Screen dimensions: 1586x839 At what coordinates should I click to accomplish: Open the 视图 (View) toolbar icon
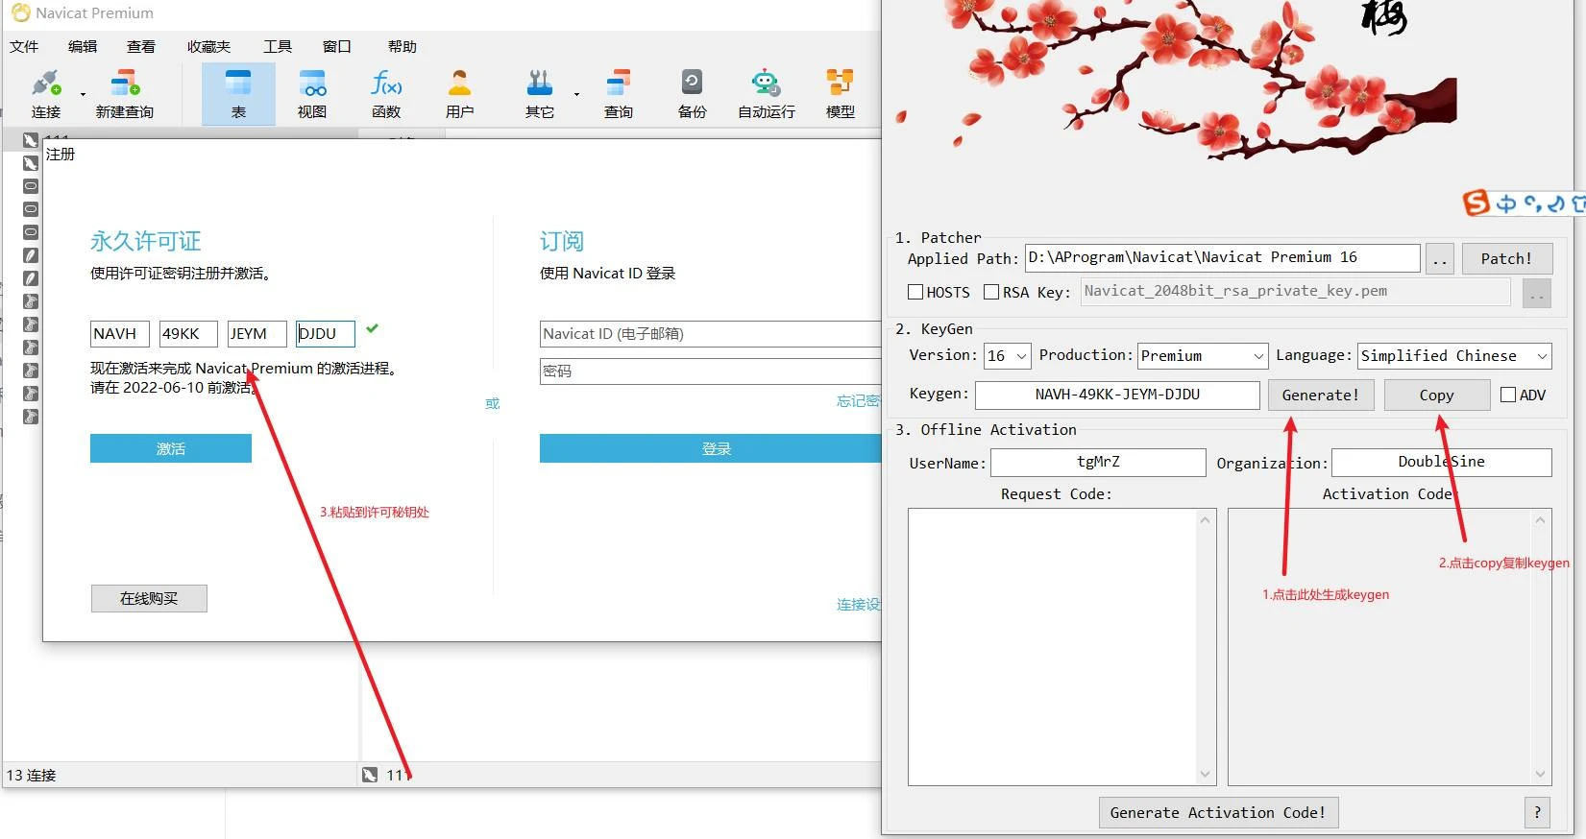tap(312, 93)
